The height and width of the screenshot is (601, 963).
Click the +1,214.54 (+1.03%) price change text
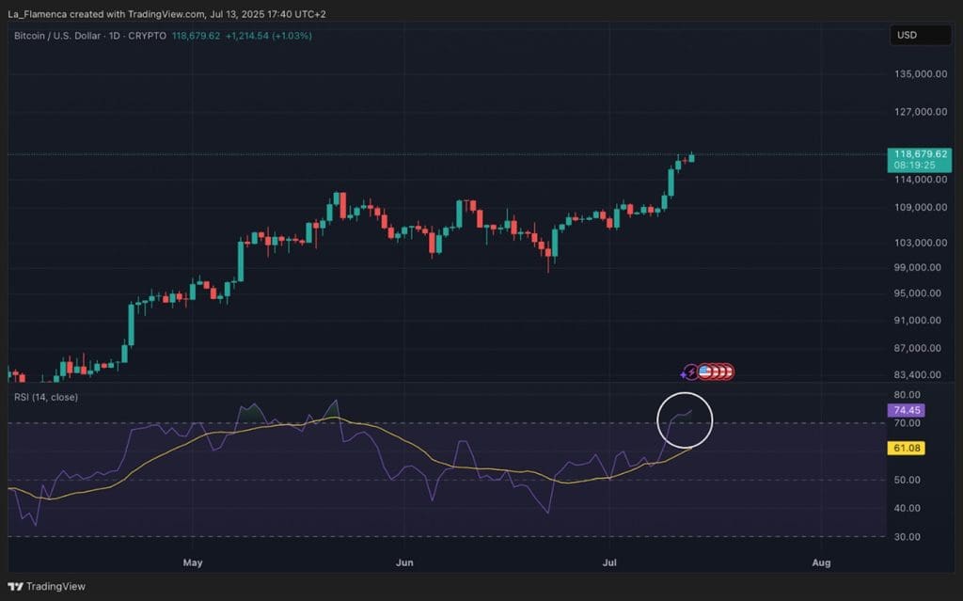(268, 36)
